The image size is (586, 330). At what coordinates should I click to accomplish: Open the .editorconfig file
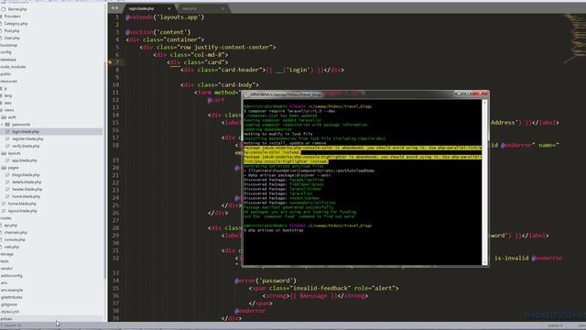pyautogui.click(x=11, y=276)
